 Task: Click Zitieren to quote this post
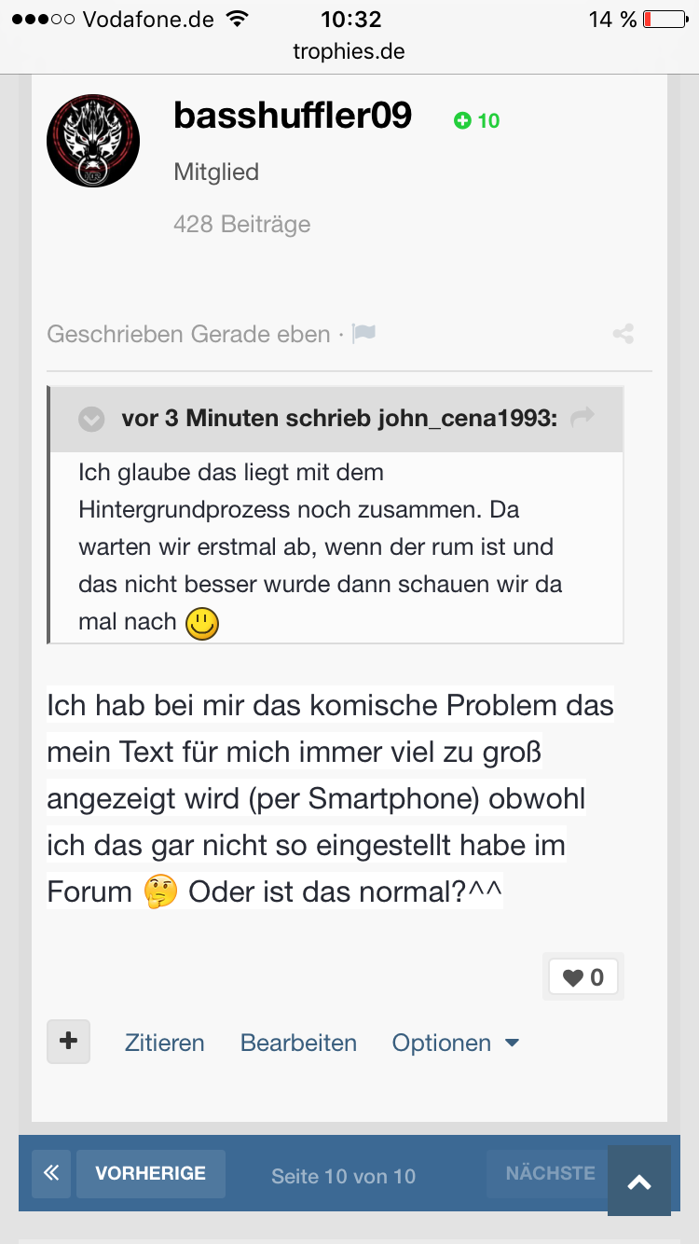click(164, 1043)
